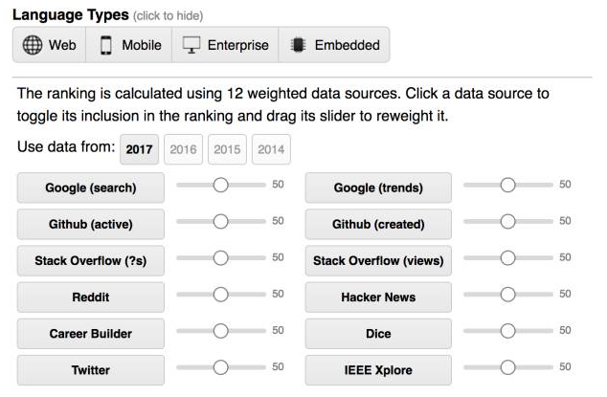This screenshot has width=607, height=397.
Task: Toggle the IEEE Xplore data source
Action: pos(378,370)
